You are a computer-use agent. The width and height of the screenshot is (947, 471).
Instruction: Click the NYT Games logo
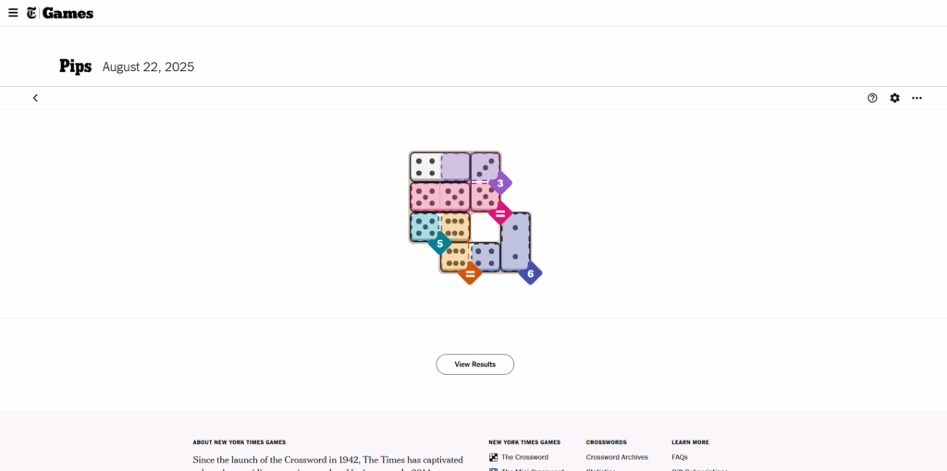(60, 13)
